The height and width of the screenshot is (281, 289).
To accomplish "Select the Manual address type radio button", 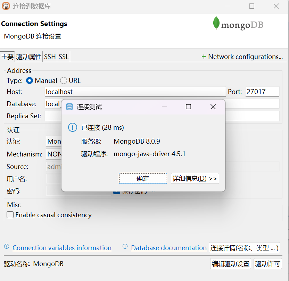I will [29, 80].
